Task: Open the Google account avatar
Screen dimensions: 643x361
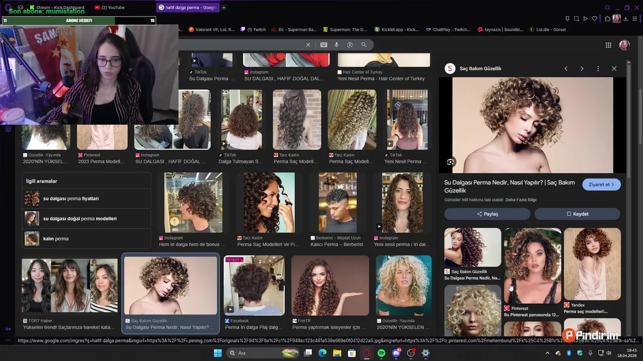Action: click(x=624, y=45)
